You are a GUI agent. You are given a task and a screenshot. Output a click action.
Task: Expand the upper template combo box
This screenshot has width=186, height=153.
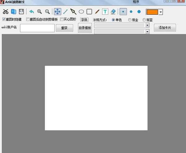point(147,25)
